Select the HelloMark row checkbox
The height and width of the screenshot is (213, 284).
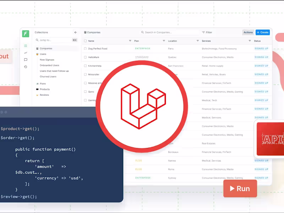pyautogui.click(x=85, y=58)
